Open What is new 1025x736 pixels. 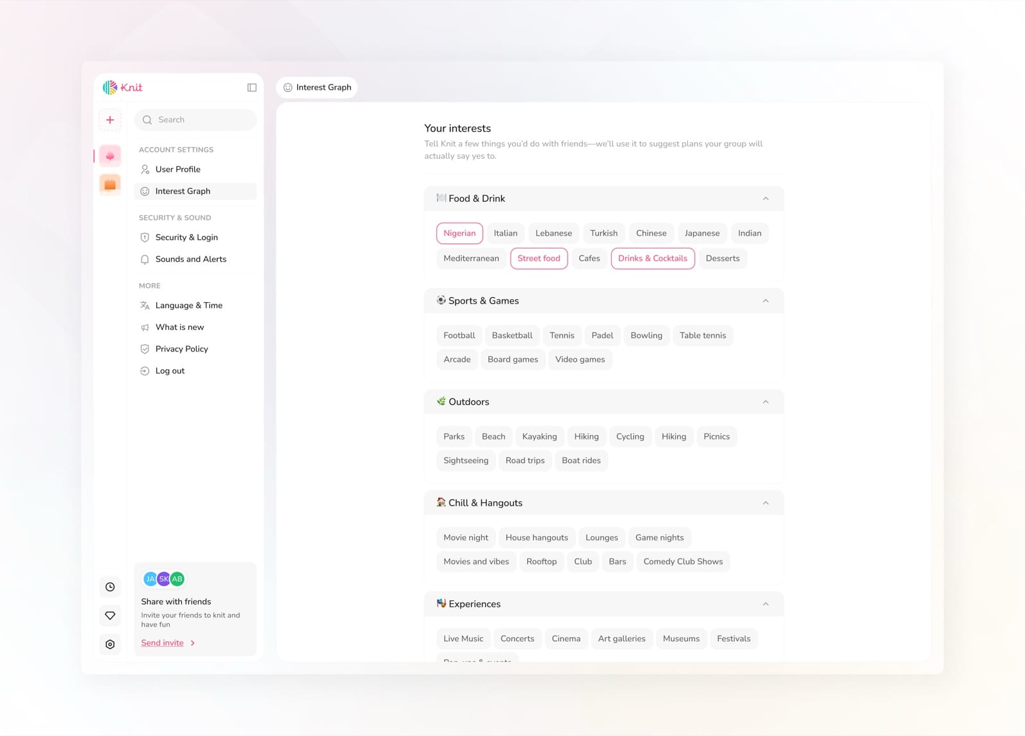(x=195, y=327)
